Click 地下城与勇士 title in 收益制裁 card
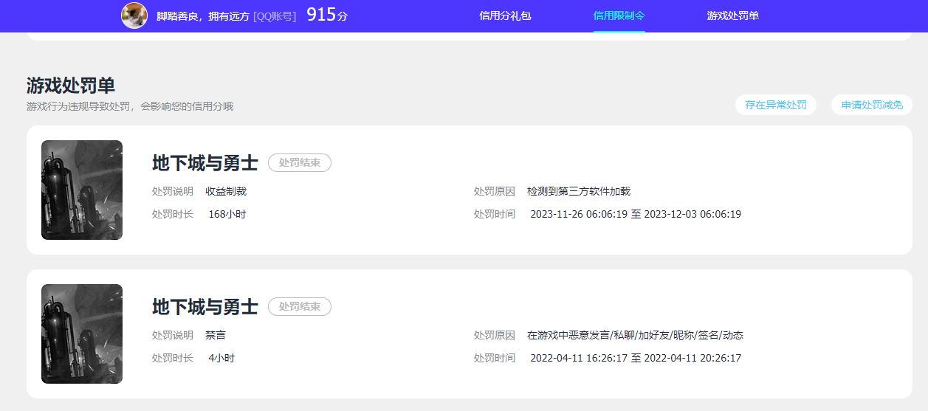The width and height of the screenshot is (928, 411). coord(204,162)
